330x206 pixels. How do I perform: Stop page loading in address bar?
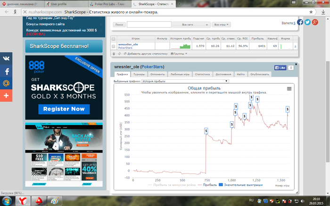tap(25, 12)
